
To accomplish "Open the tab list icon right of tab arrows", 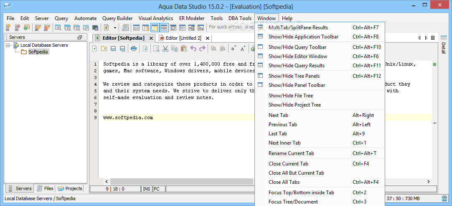I will [x=433, y=38].
